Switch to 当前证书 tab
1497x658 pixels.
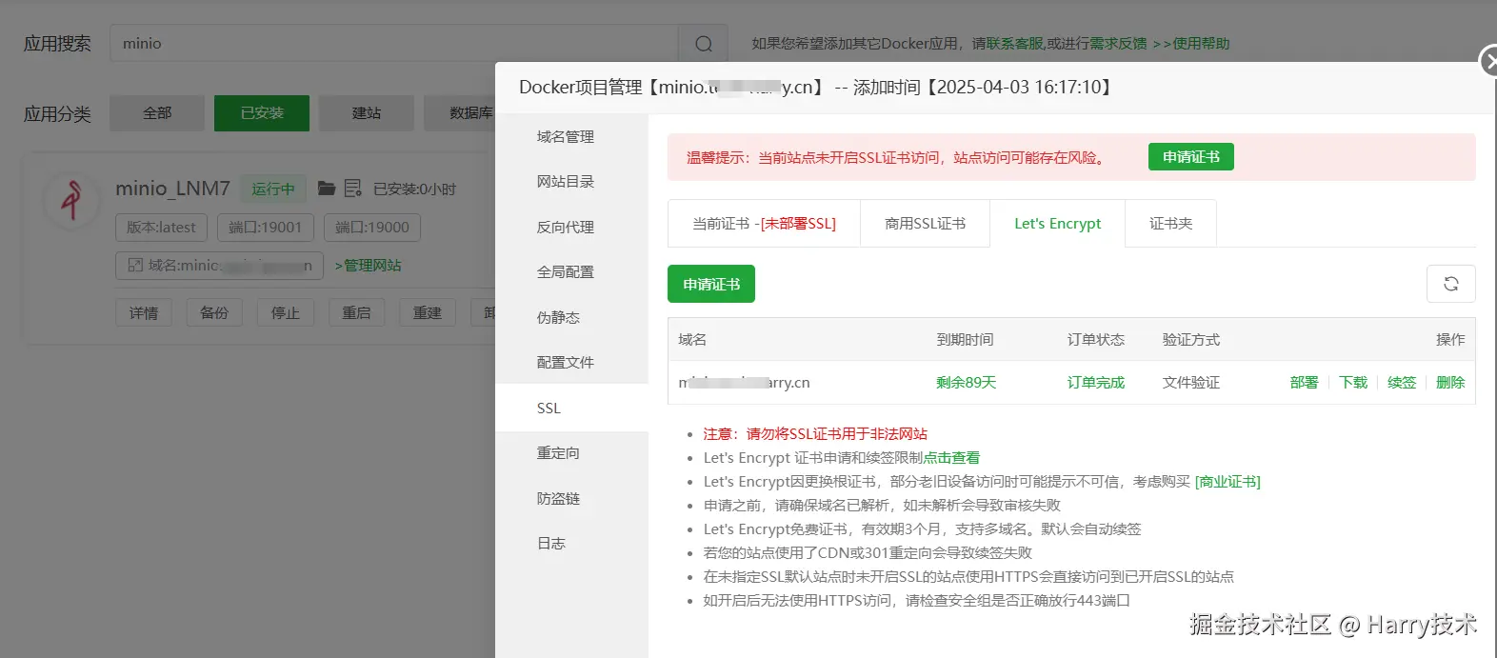[764, 224]
